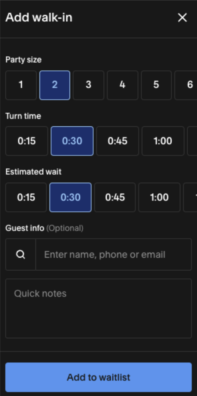Close the Add walk-in panel

pos(182,18)
